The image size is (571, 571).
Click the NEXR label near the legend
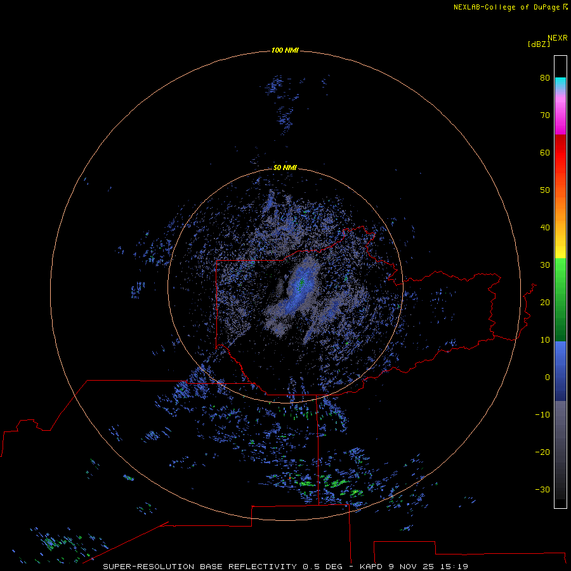558,38
